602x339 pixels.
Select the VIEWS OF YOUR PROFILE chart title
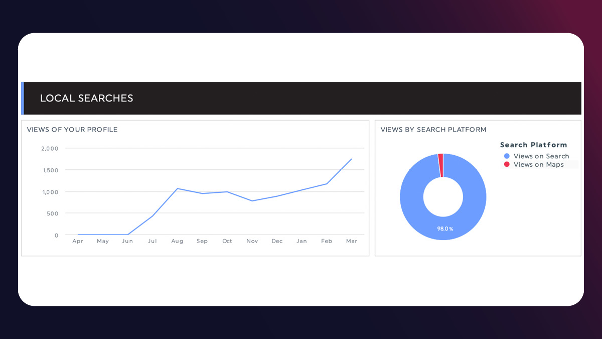point(72,130)
